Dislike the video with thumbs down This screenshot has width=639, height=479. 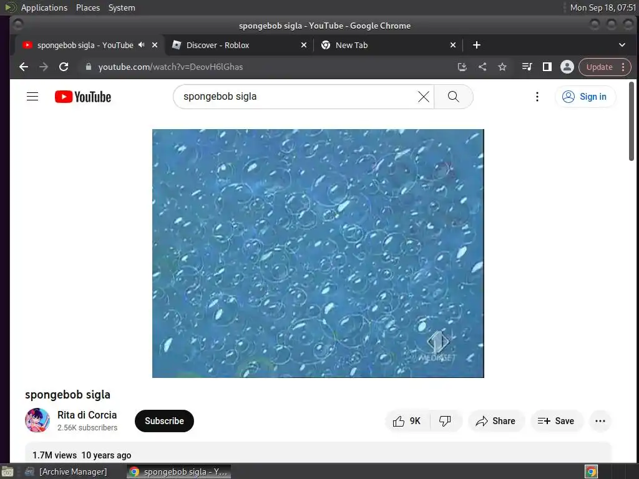click(x=445, y=421)
